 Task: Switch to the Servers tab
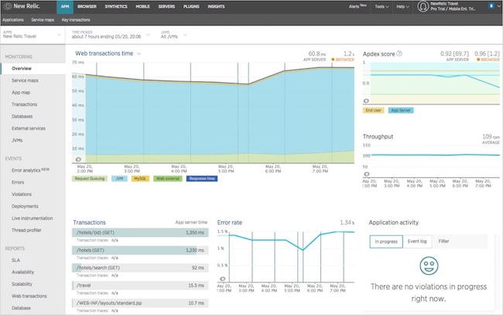tap(166, 7)
